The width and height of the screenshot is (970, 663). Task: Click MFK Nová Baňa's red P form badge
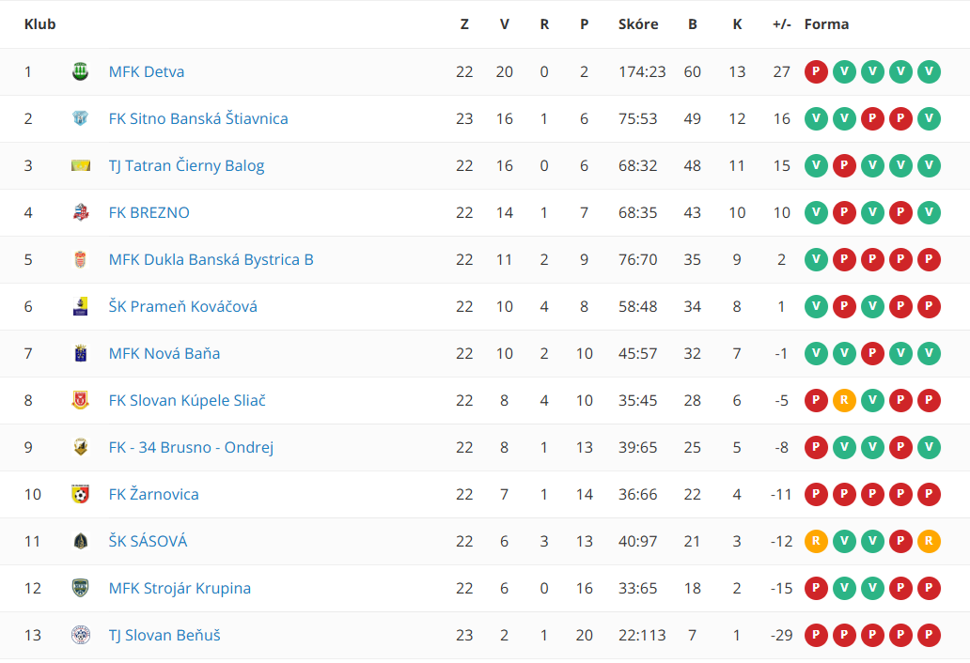[x=872, y=353]
